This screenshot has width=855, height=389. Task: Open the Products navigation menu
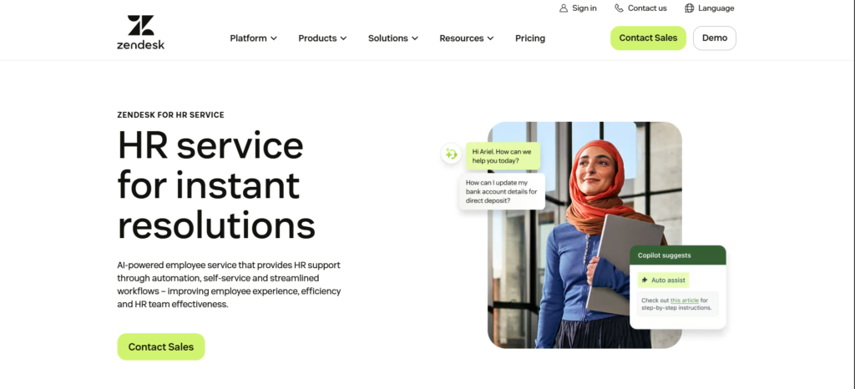click(322, 38)
